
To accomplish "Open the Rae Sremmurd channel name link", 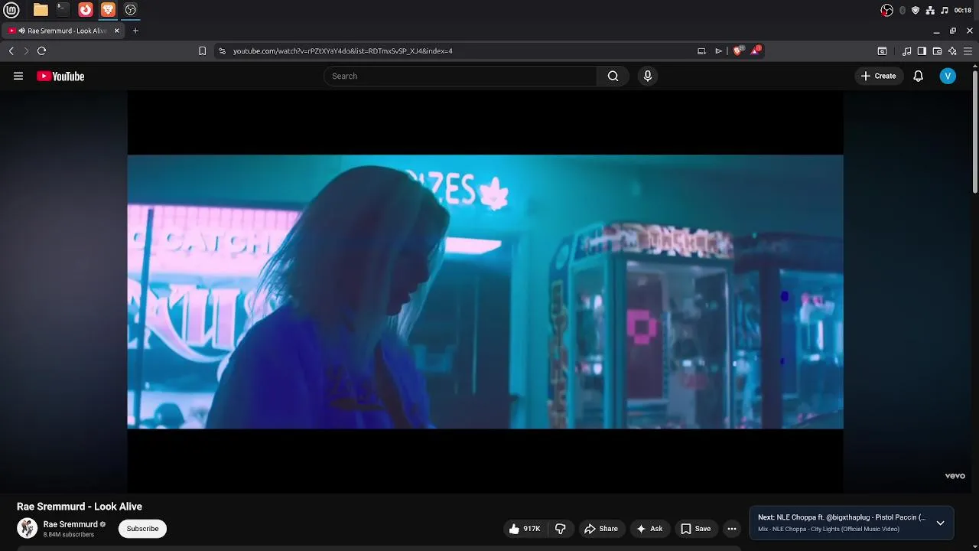I will pos(70,524).
